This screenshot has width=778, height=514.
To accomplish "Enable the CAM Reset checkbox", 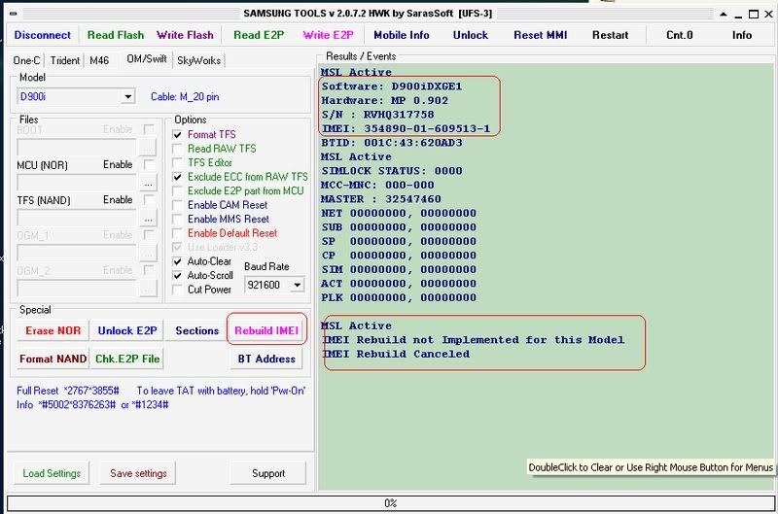I will coord(177,205).
